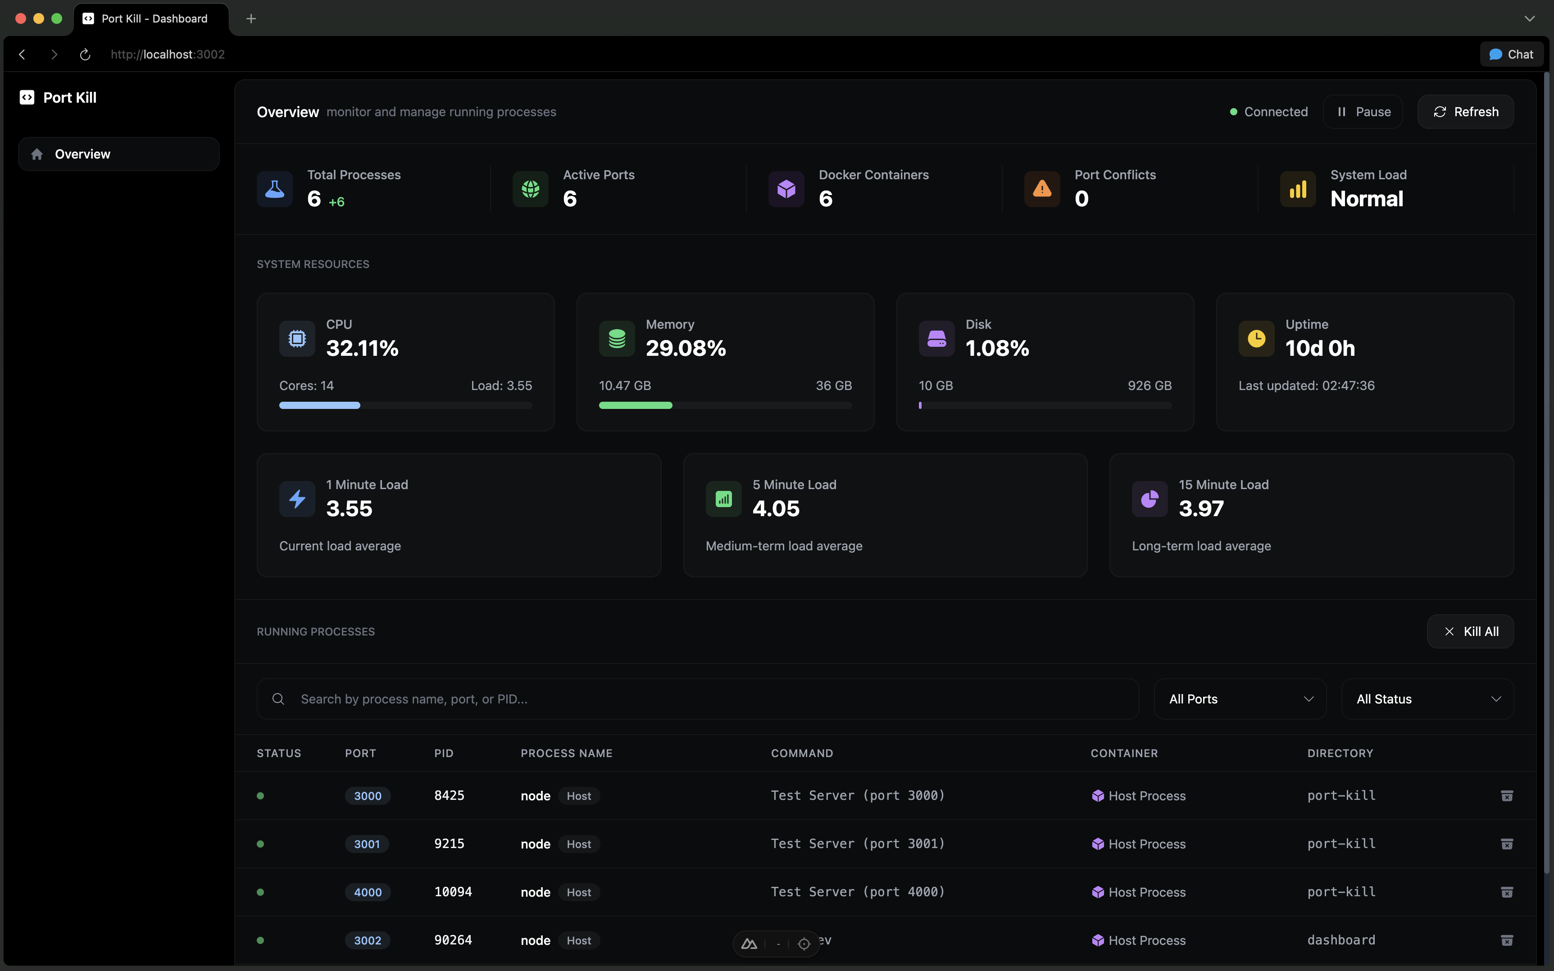
Task: Click the 'dashboard' directory cell
Action: coord(1341,939)
